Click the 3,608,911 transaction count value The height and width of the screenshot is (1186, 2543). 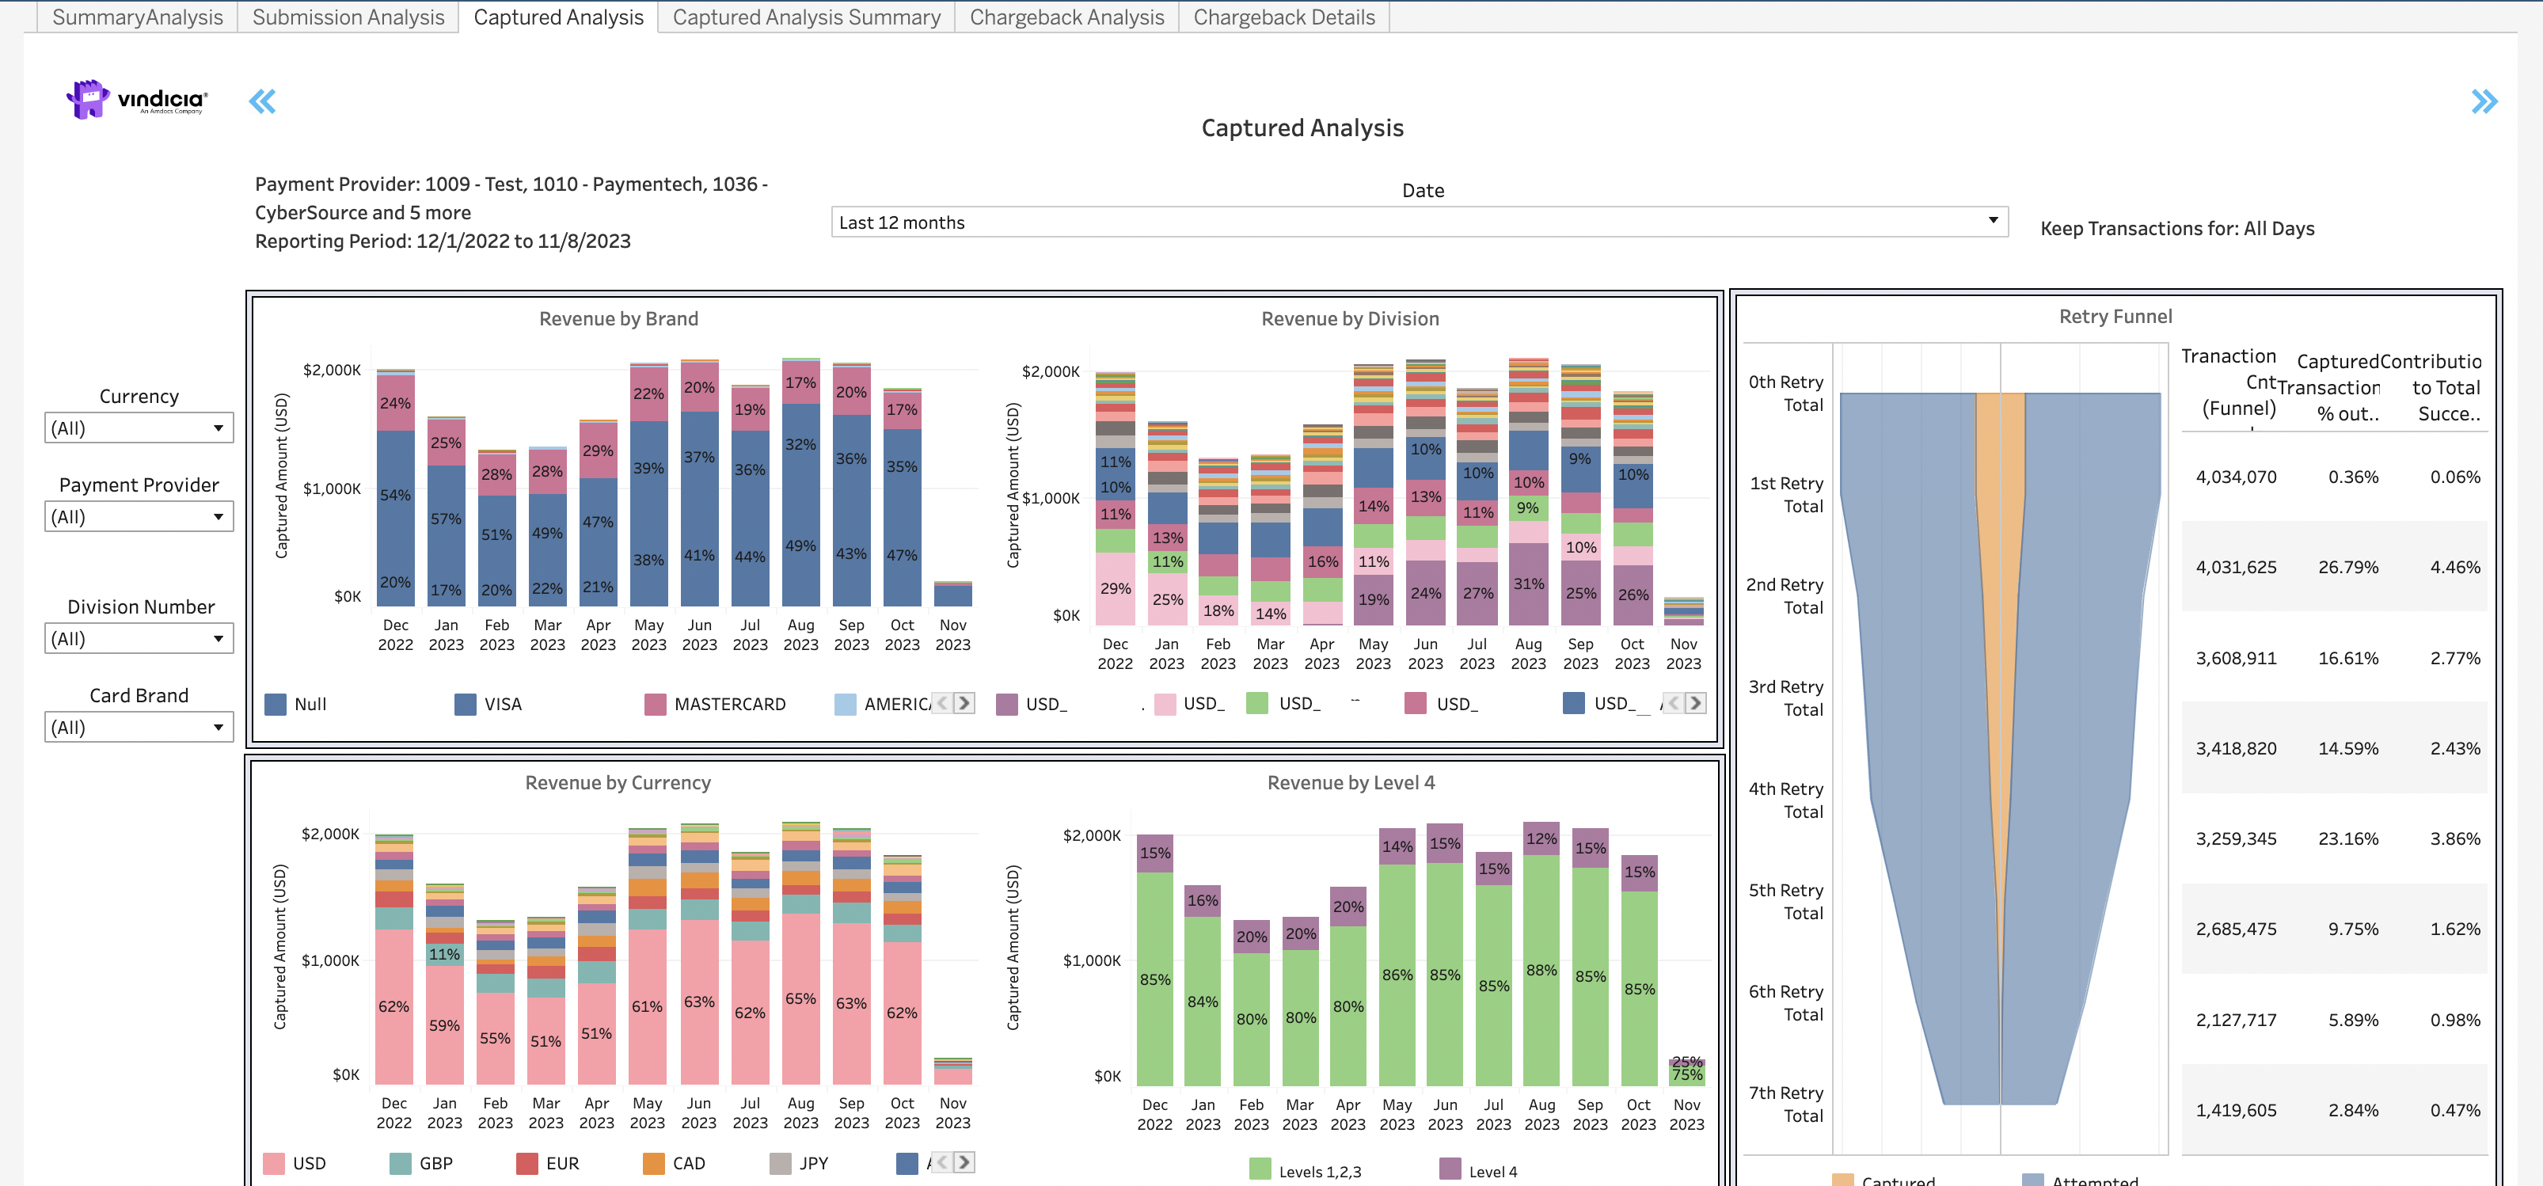point(2235,658)
